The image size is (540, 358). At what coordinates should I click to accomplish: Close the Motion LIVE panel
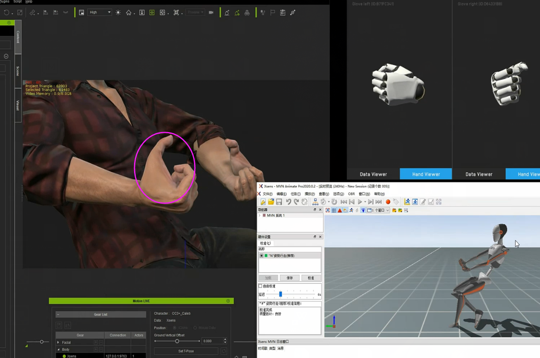[228, 301]
